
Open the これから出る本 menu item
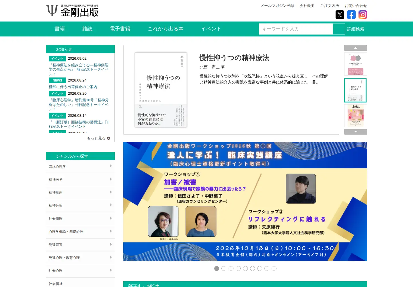pos(165,29)
